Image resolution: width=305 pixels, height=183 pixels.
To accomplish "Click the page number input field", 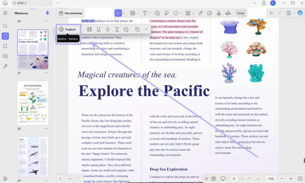I will point(234,179).
